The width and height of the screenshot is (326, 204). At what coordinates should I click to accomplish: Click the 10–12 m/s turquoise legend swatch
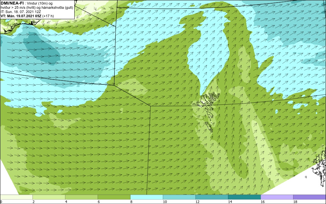(x=179, y=197)
